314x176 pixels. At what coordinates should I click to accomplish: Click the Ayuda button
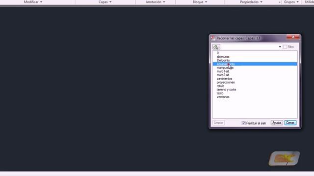click(277, 123)
